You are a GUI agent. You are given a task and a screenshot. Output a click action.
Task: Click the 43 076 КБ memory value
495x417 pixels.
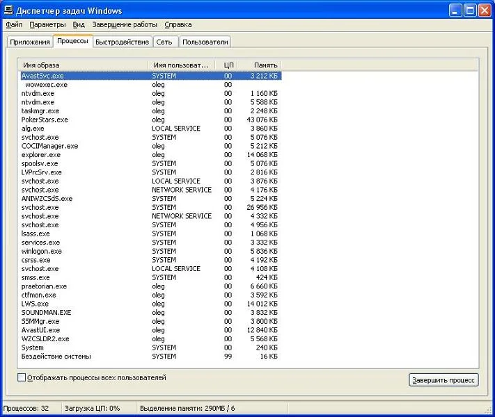(x=262, y=120)
